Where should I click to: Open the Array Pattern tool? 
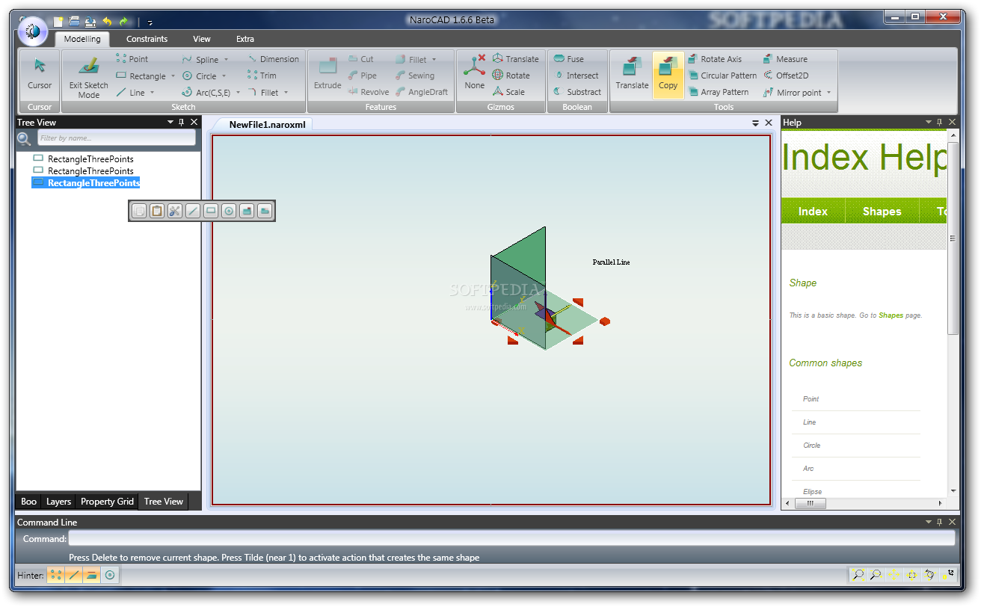[x=718, y=92]
